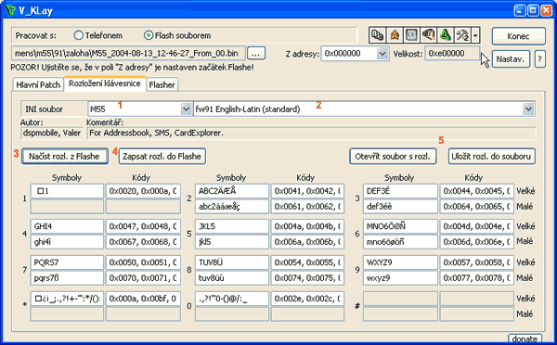This screenshot has width=557, height=345.
Task: Click the jkl5 lowercase symbols field
Action: coord(231,242)
